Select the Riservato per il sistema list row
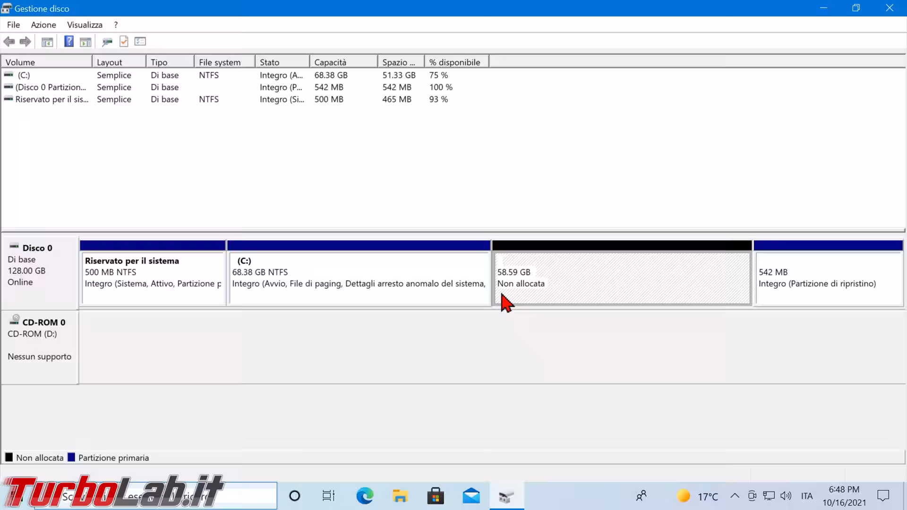Image resolution: width=907 pixels, height=510 pixels. (x=51, y=99)
